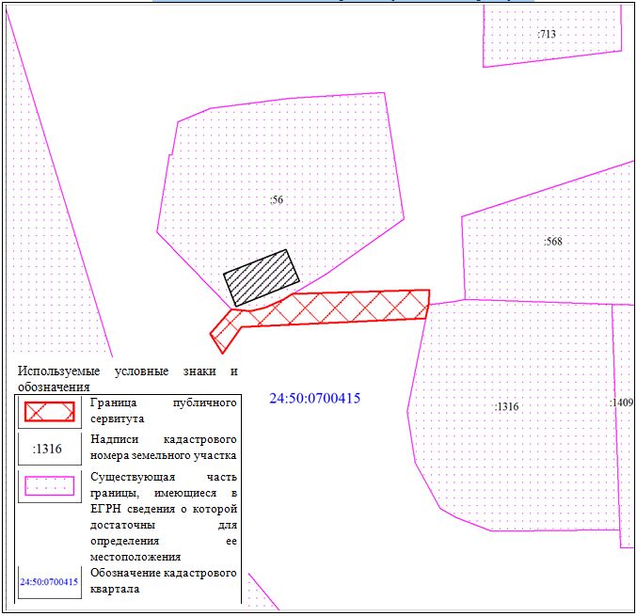This screenshot has height=616, width=637.
Task: Click the parcel label :568
Action: [x=552, y=242]
